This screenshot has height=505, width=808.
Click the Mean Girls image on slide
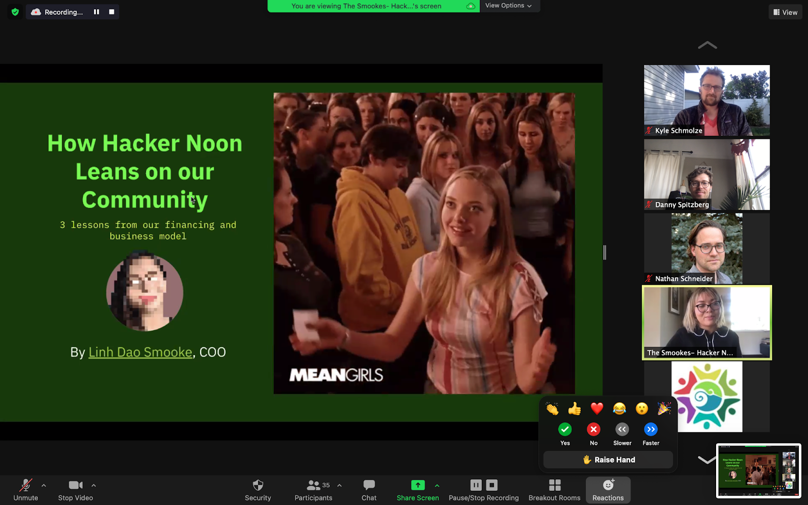(x=424, y=243)
